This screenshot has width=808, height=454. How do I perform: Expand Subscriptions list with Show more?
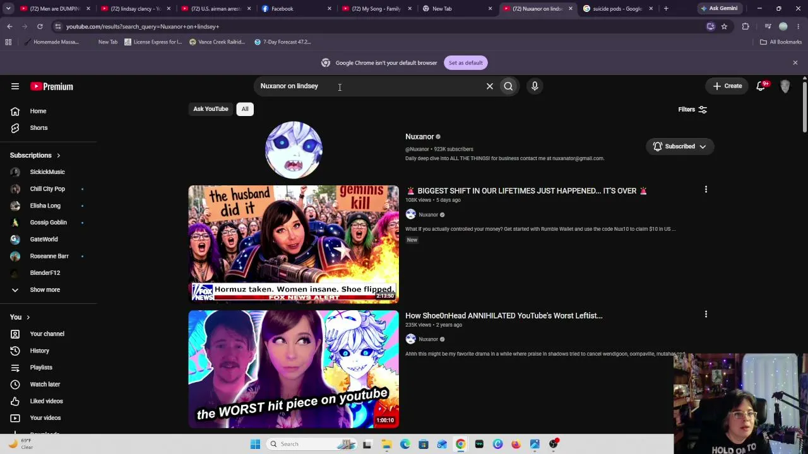pos(45,289)
